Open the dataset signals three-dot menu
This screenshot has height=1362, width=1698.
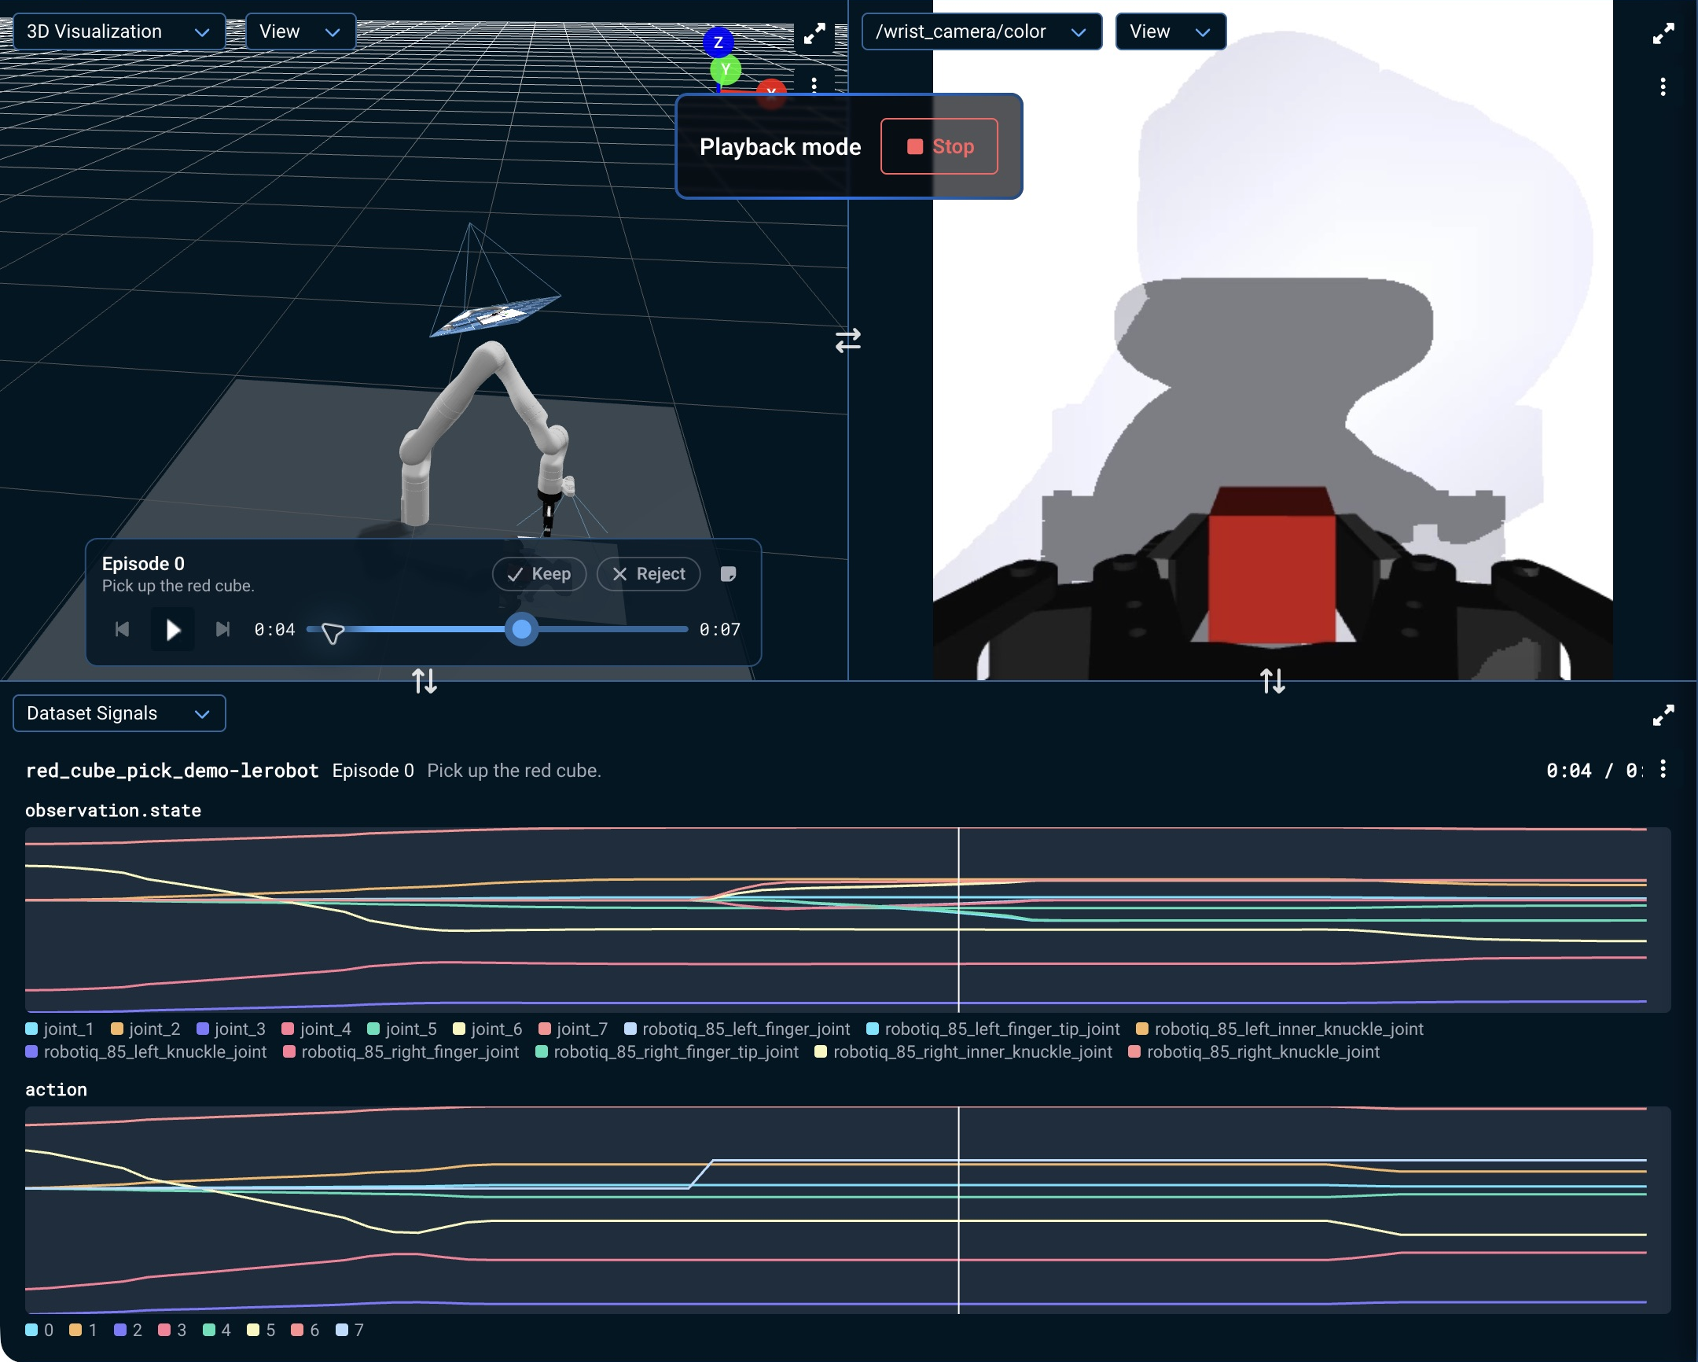1663,769
